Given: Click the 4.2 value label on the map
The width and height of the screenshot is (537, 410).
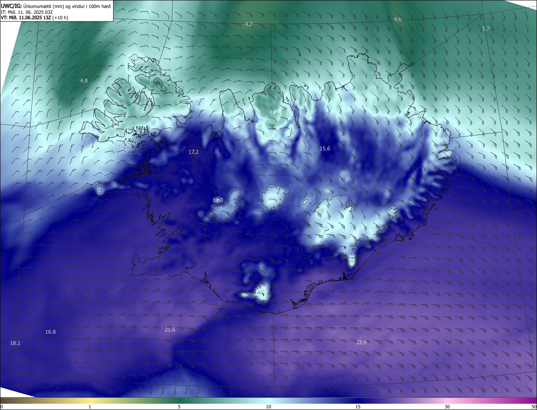Looking at the screenshot, I should 249,24.
